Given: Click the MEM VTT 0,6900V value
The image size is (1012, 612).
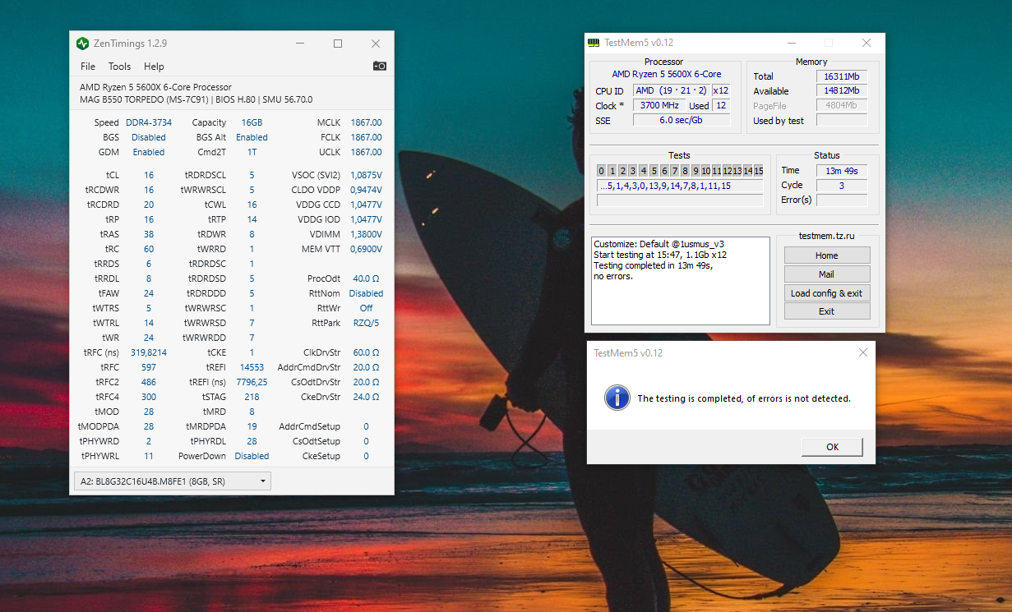Looking at the screenshot, I should pyautogui.click(x=366, y=249).
